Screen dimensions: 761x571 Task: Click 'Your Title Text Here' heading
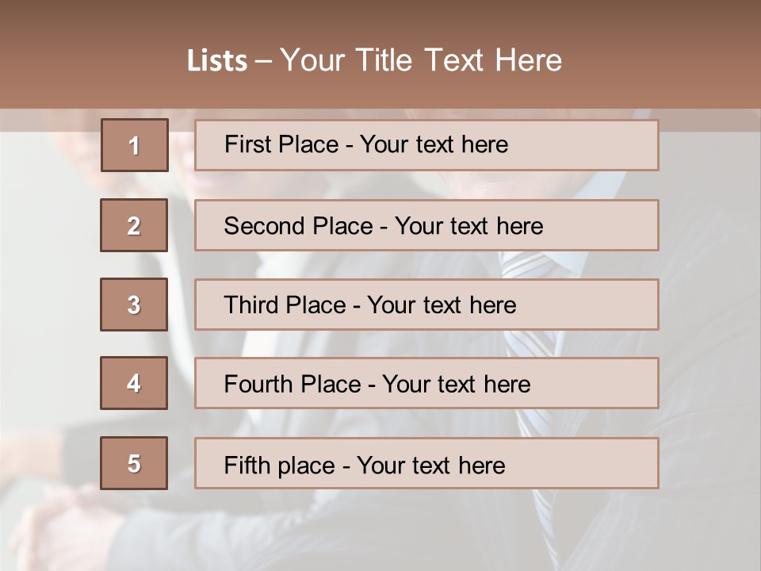coord(421,60)
